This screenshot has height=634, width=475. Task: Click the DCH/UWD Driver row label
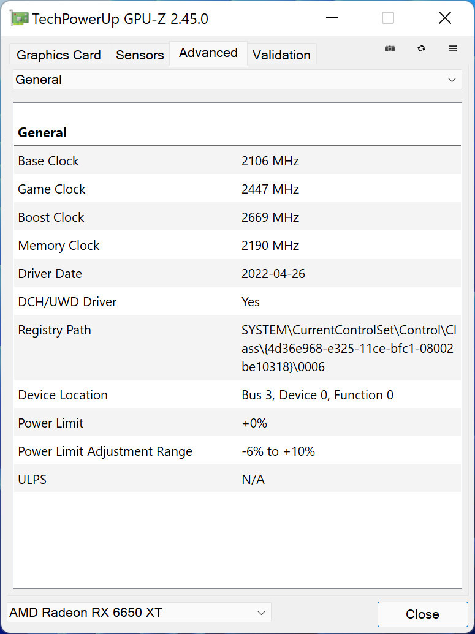[x=67, y=302]
